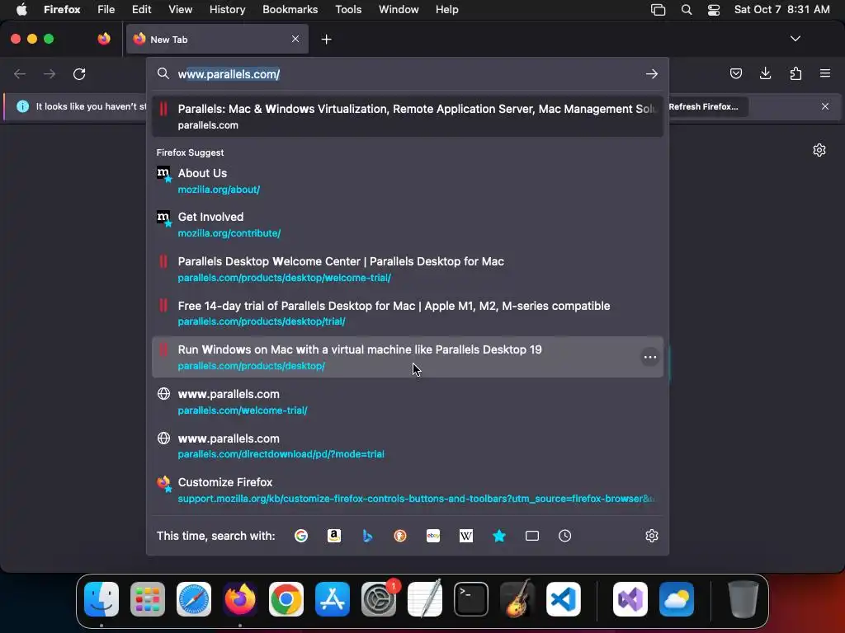Click the pinned Firefox View tab icon
This screenshot has height=633, width=845.
(x=104, y=39)
